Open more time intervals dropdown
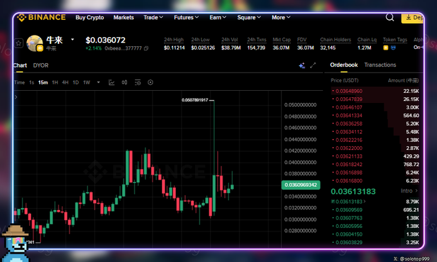437x262 pixels. pos(98,82)
